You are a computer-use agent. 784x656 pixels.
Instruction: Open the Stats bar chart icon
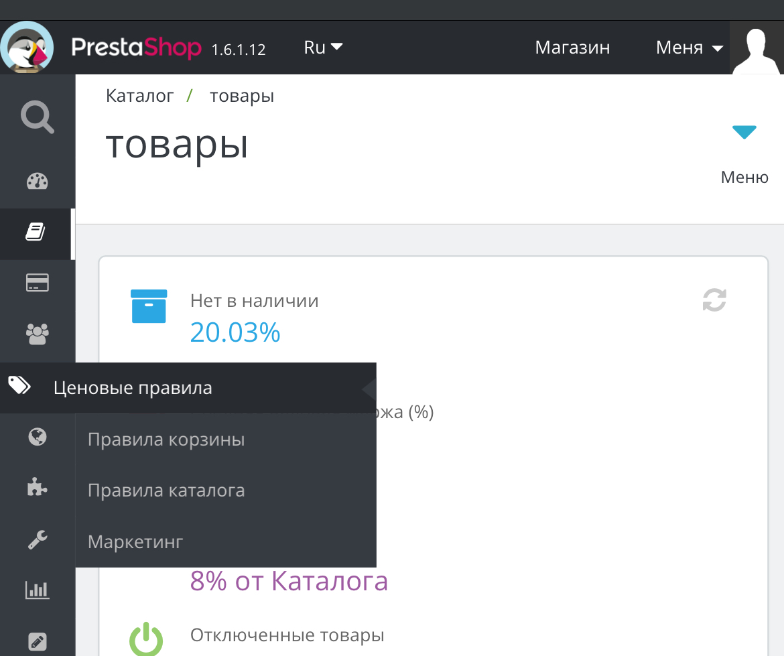pyautogui.click(x=38, y=590)
